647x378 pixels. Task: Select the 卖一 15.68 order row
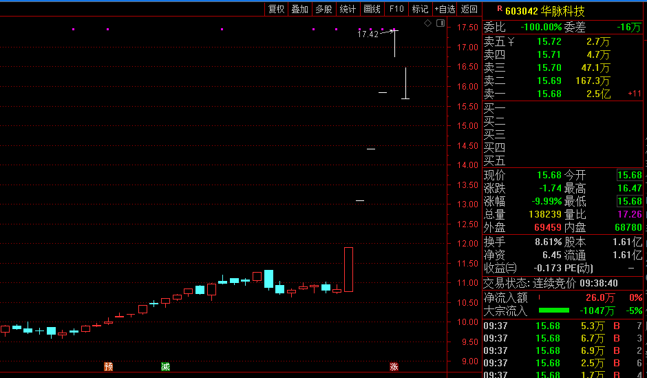click(x=563, y=94)
